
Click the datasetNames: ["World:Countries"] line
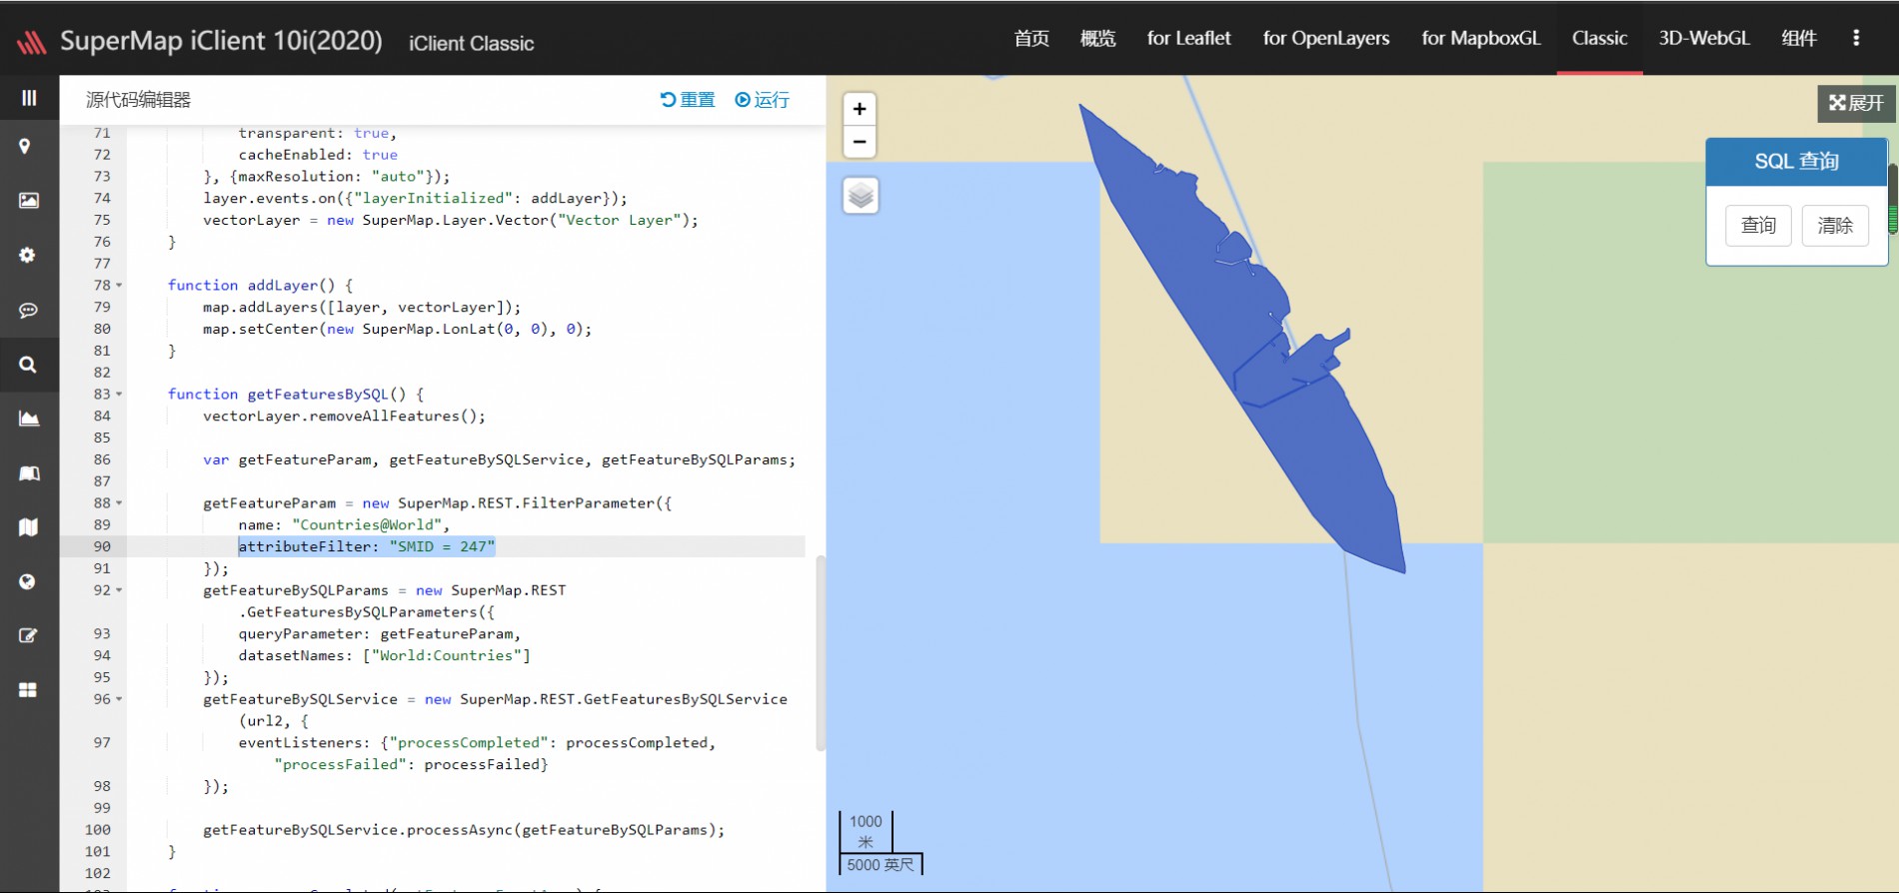pyautogui.click(x=384, y=655)
